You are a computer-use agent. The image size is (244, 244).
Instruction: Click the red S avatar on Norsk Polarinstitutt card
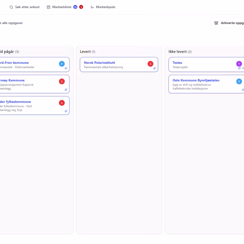[x=150, y=64]
